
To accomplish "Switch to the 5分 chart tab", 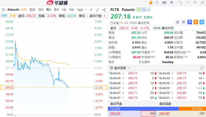I will pyautogui.click(x=72, y=10).
